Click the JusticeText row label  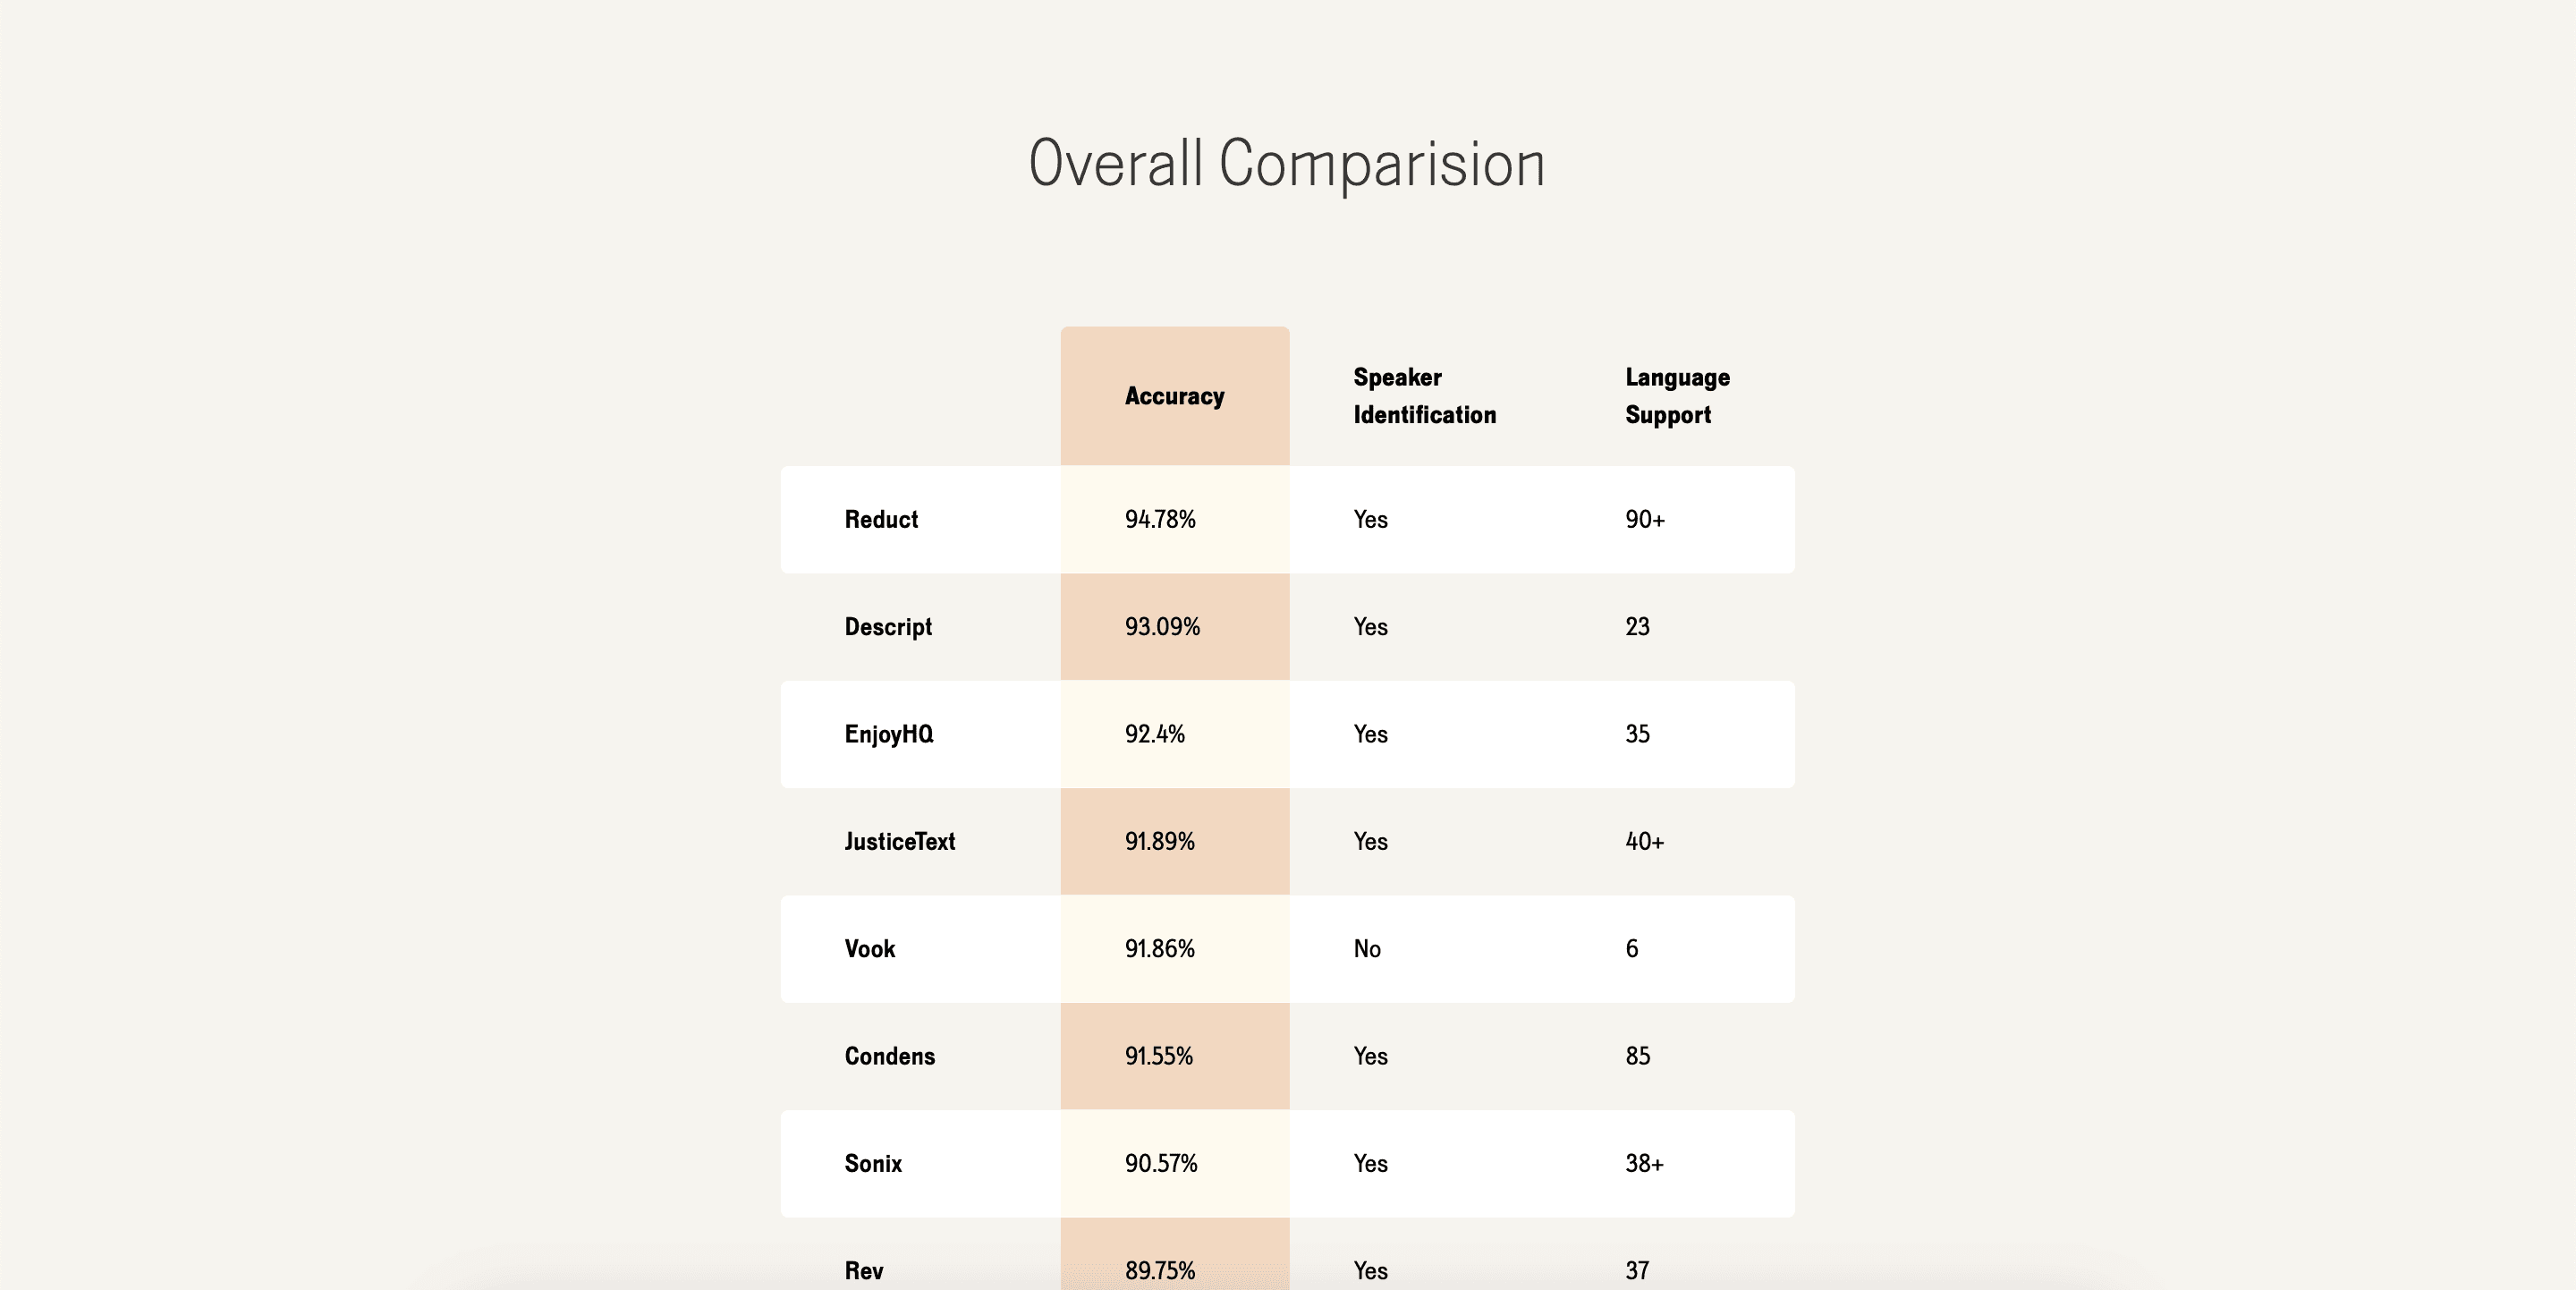(900, 841)
